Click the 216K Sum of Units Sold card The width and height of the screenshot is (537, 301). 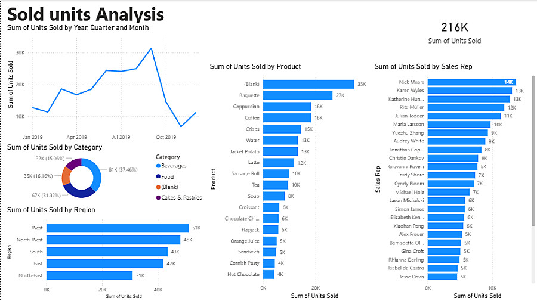pyautogui.click(x=455, y=33)
